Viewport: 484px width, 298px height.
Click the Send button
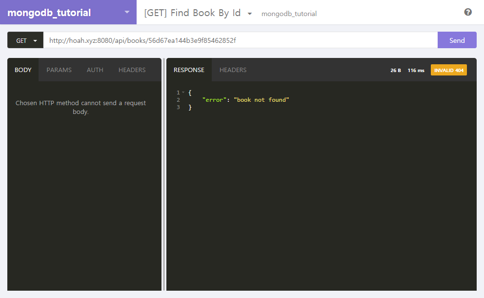point(457,40)
